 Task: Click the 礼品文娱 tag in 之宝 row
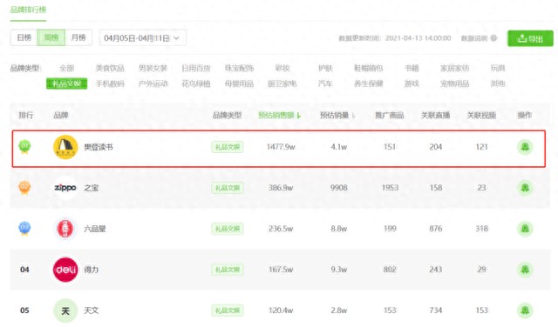point(228,188)
